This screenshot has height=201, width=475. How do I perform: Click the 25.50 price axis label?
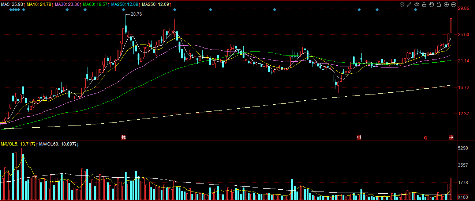click(463, 34)
